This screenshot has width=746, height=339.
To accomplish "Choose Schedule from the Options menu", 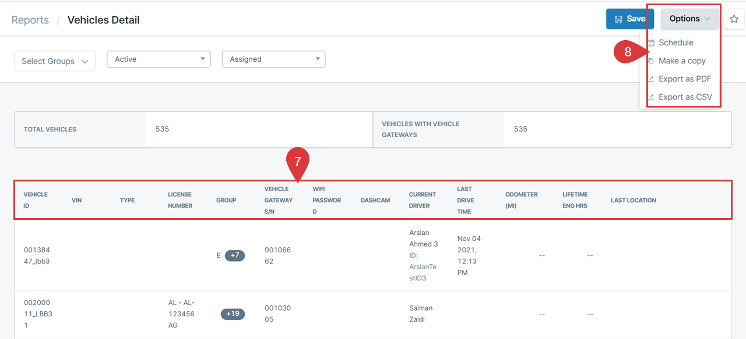I will click(675, 42).
